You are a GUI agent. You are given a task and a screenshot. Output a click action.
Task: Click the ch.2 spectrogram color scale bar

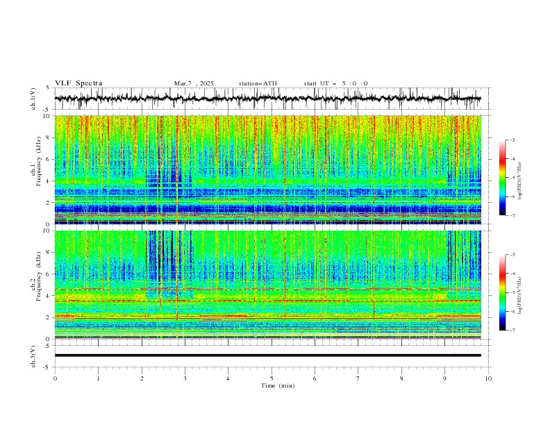[502, 292]
